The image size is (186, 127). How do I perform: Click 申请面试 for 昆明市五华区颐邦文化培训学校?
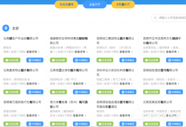point(175,60)
